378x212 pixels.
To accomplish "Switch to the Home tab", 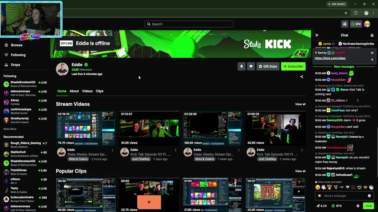I will point(62,91).
